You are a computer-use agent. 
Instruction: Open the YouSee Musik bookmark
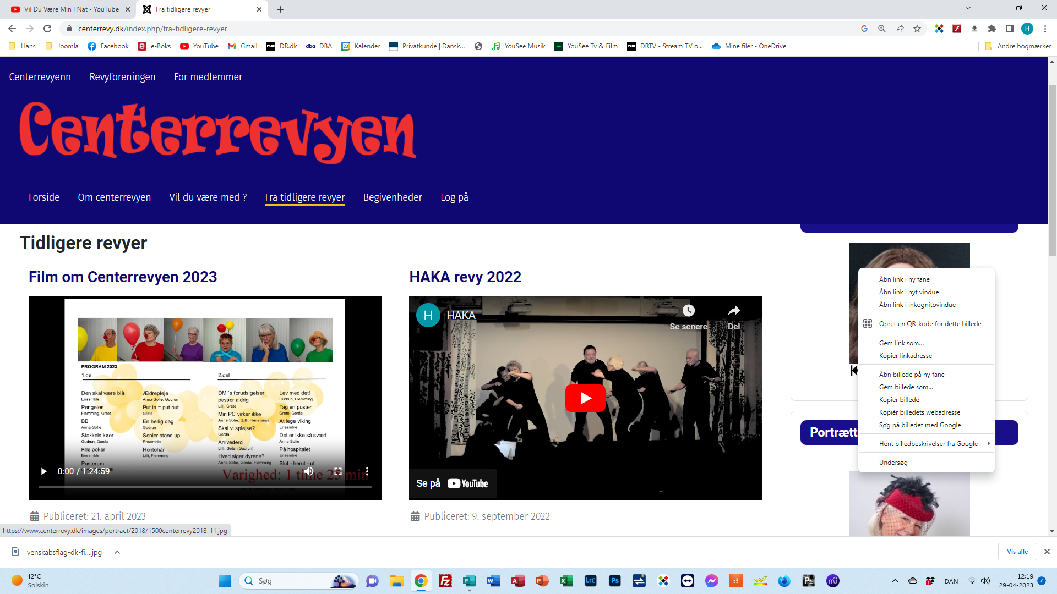point(519,46)
